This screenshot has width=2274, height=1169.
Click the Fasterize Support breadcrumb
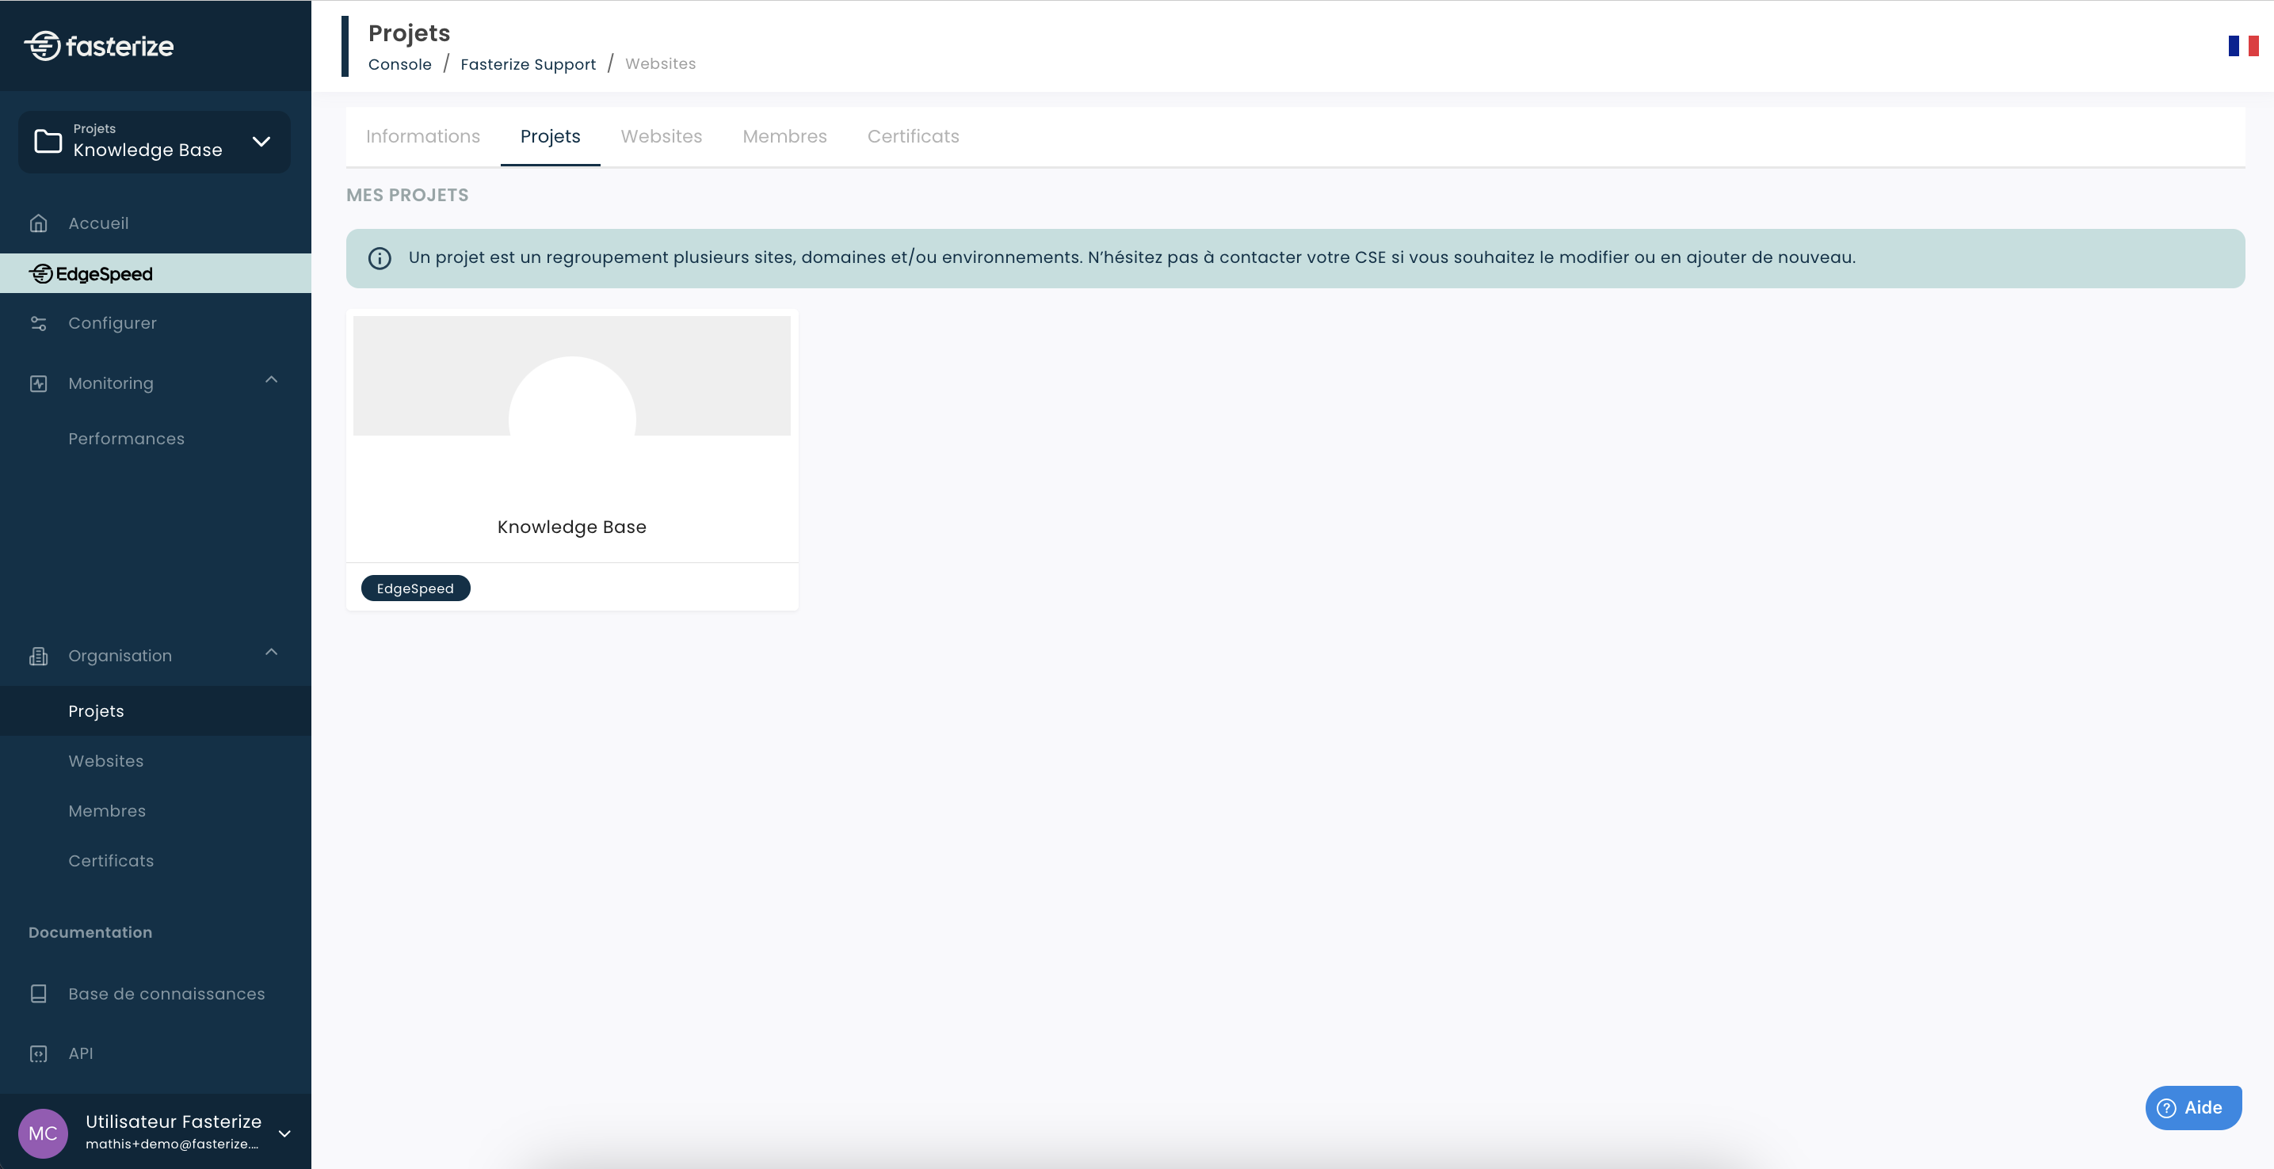pos(528,63)
